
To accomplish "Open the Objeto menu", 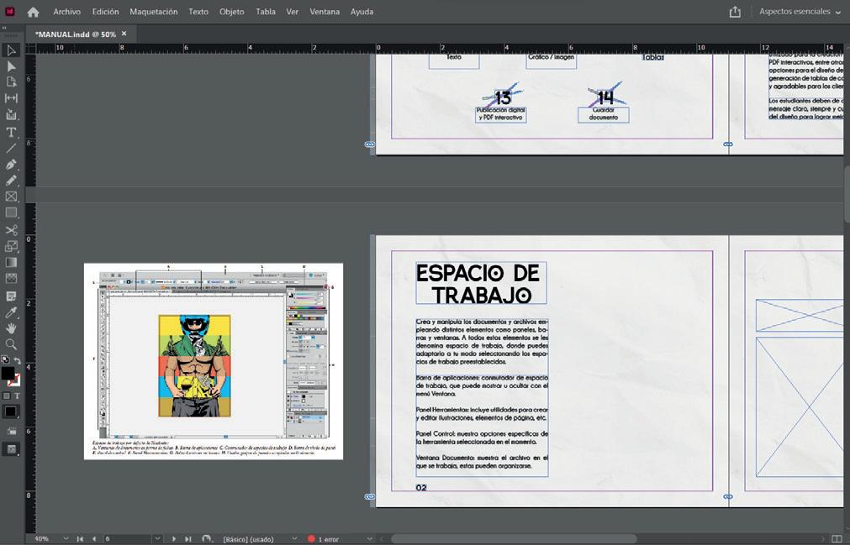I will 231,12.
